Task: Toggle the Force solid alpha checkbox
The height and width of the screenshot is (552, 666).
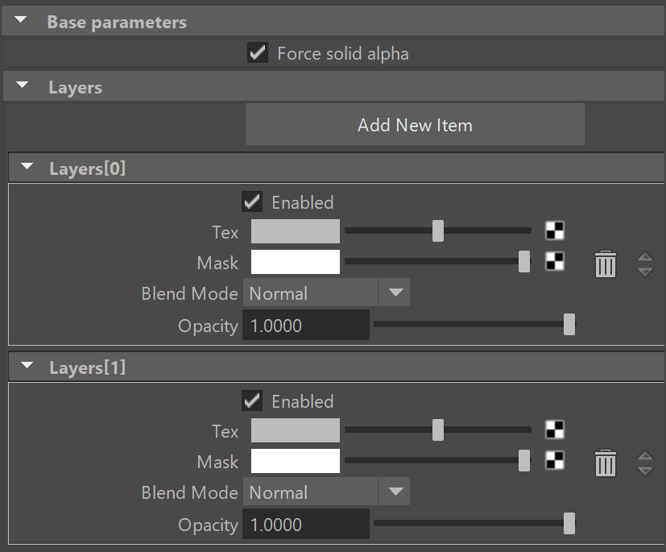Action: click(258, 52)
